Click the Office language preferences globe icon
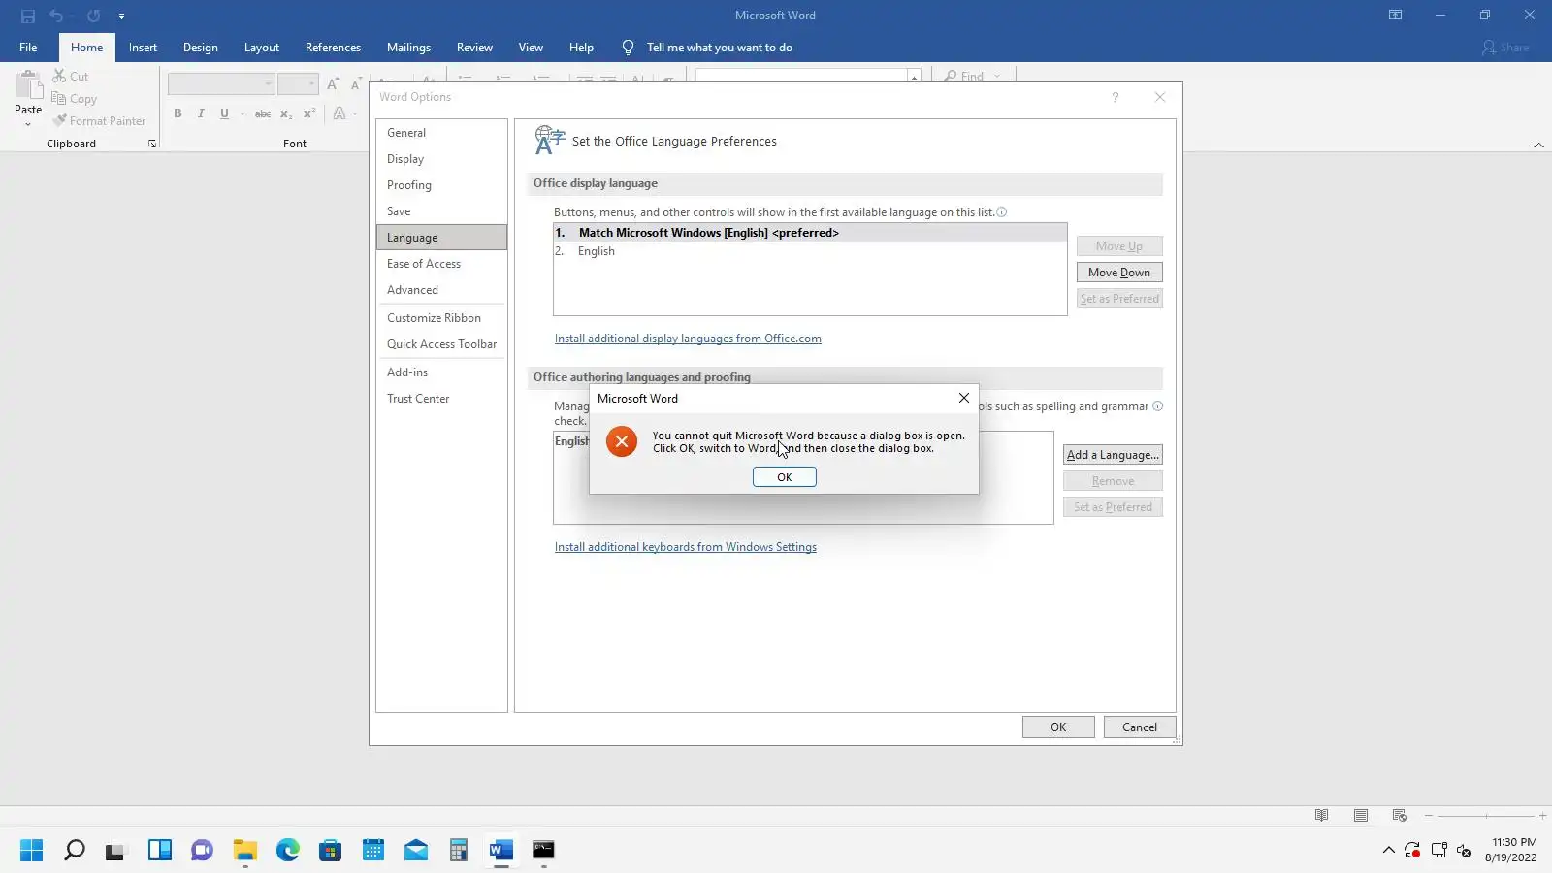Image resolution: width=1552 pixels, height=873 pixels. pos(549,141)
